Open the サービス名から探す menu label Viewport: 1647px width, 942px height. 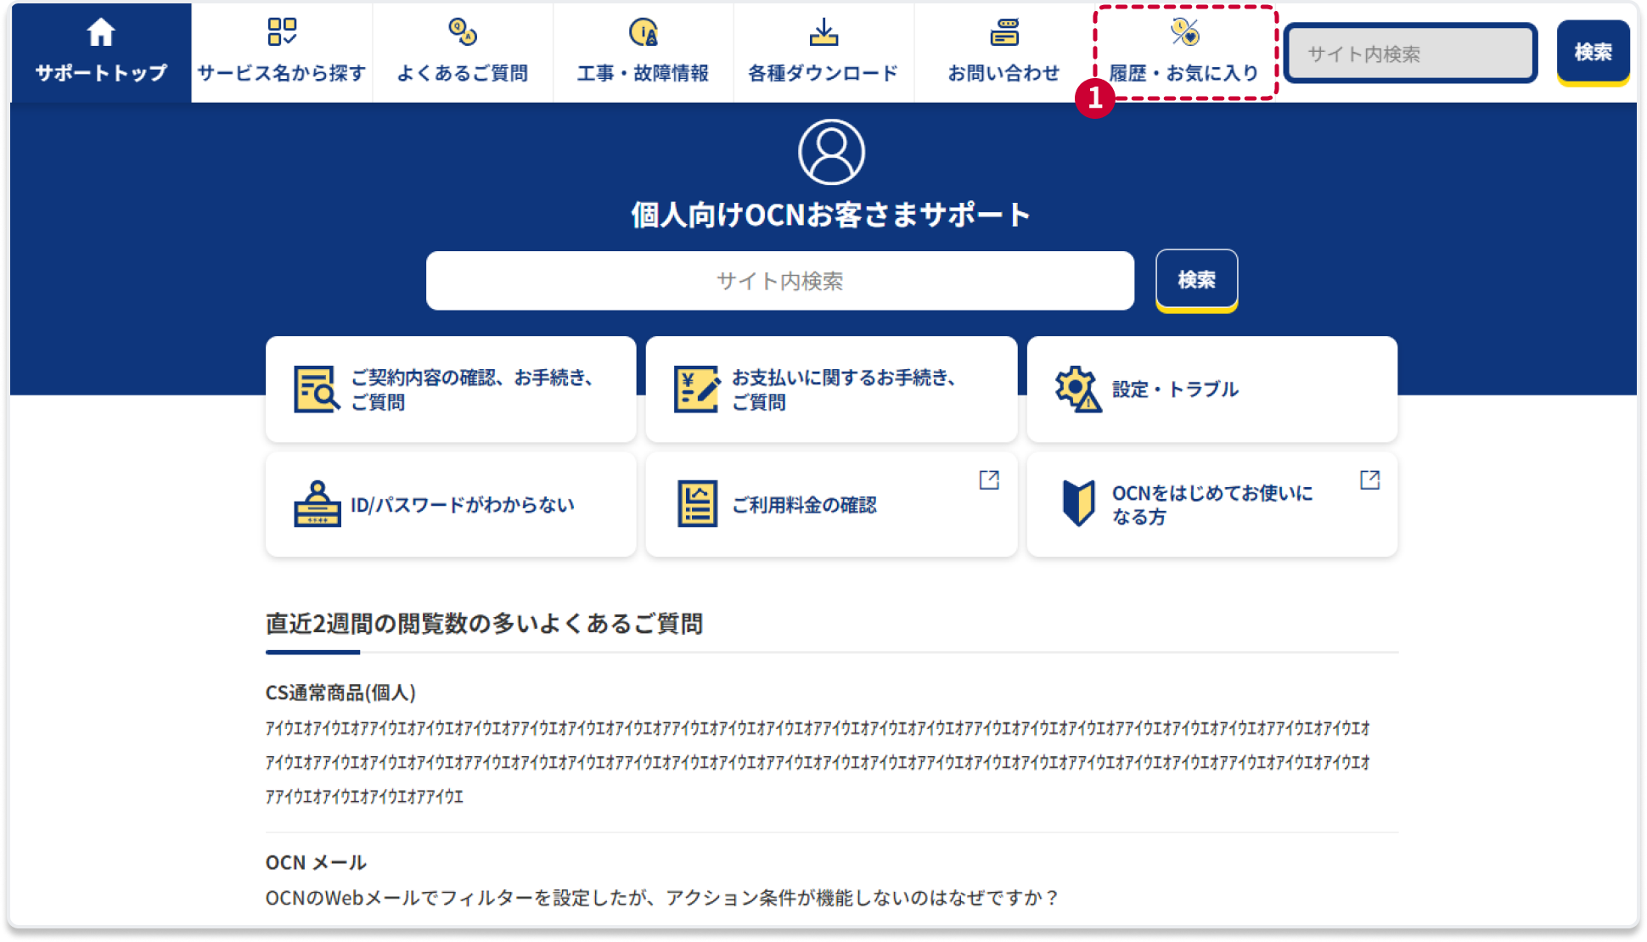point(282,73)
